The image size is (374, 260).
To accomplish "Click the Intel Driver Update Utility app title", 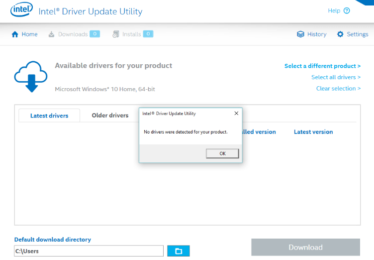I will [x=91, y=11].
